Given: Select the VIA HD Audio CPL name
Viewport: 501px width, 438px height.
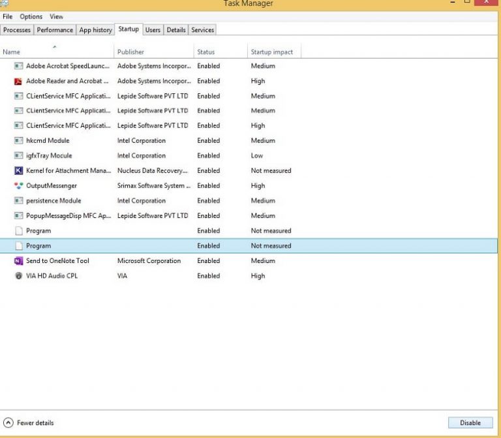Looking at the screenshot, I should pos(52,276).
